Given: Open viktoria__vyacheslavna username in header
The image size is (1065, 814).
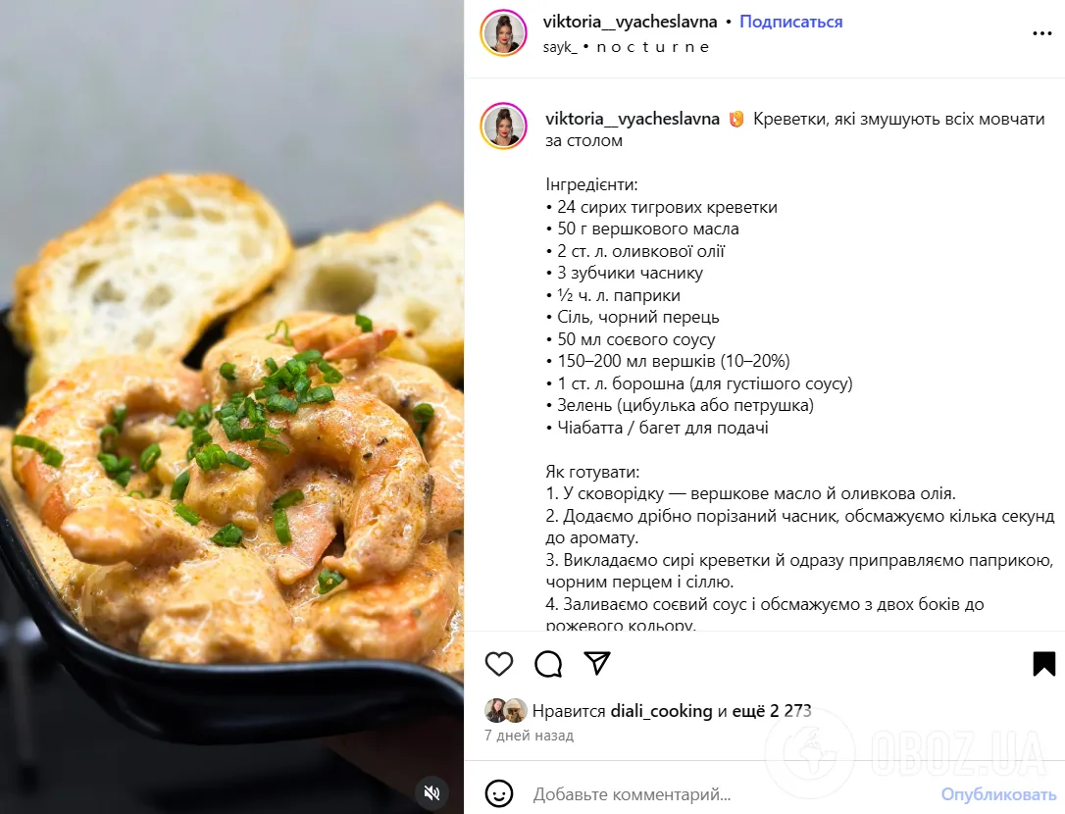Looking at the screenshot, I should click(x=630, y=22).
